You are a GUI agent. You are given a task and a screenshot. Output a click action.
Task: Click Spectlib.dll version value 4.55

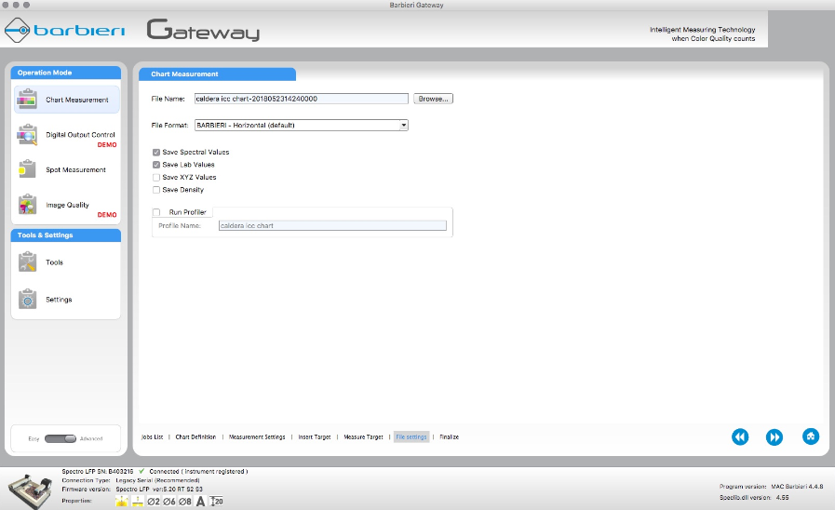[782, 498]
